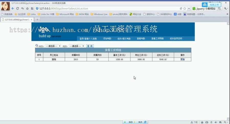The height and width of the screenshot is (124, 230).
Task: Open the 添加考勤 menu item
Action: (107, 39)
